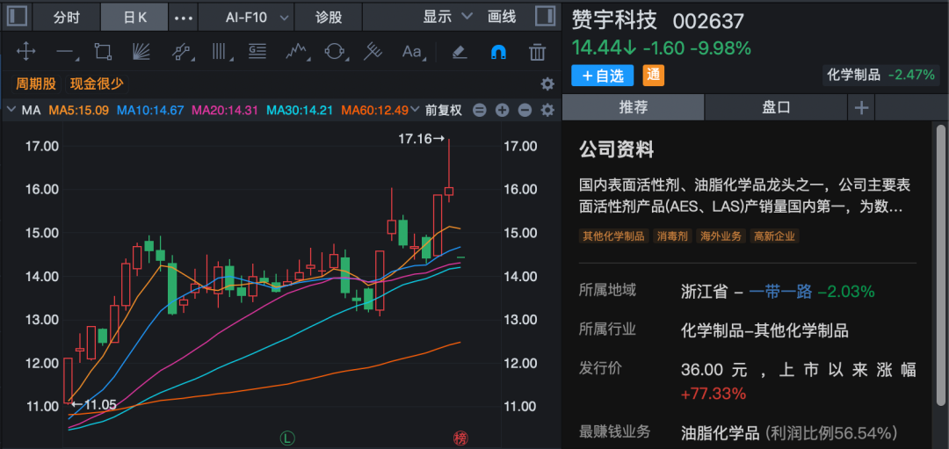Select the Gann fan line tool
Viewport: 949px width, 449px height.
[141, 52]
